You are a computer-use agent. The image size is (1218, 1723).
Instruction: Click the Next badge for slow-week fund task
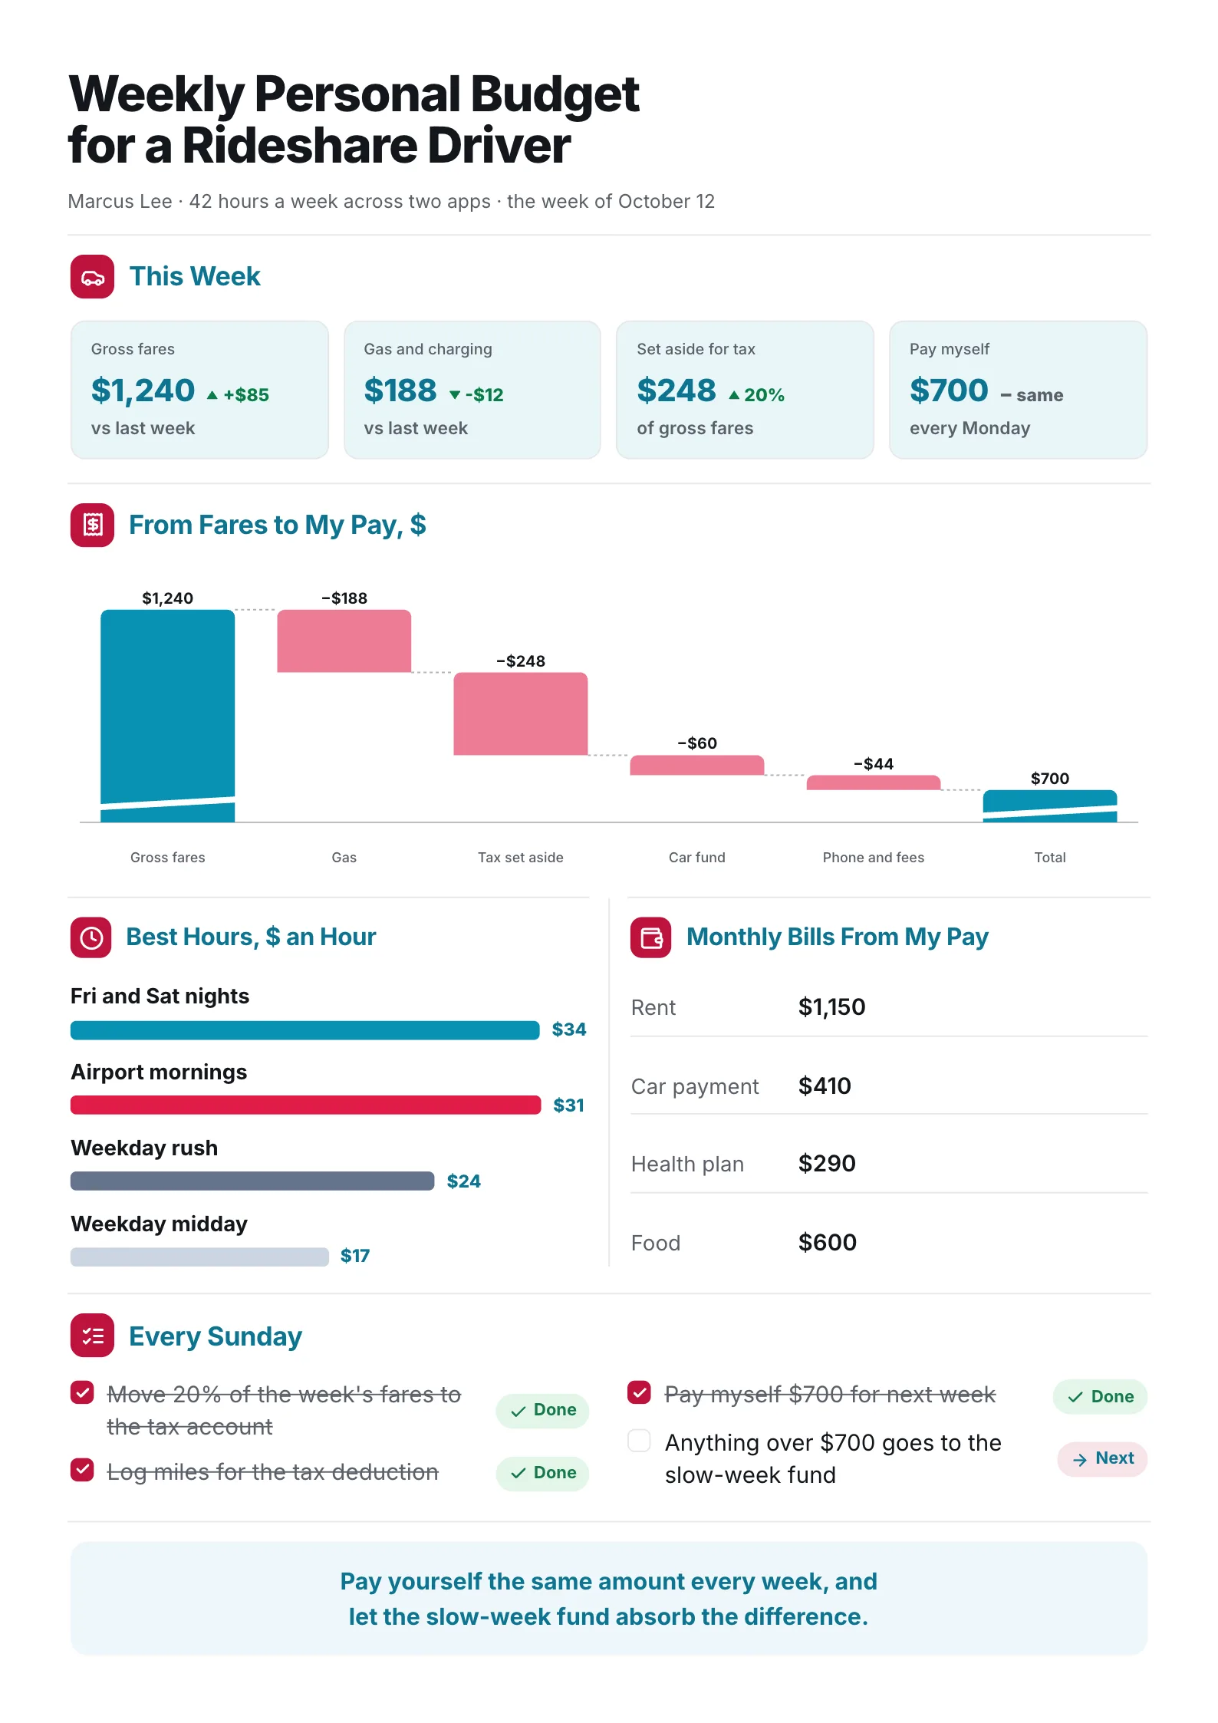[1102, 1458]
